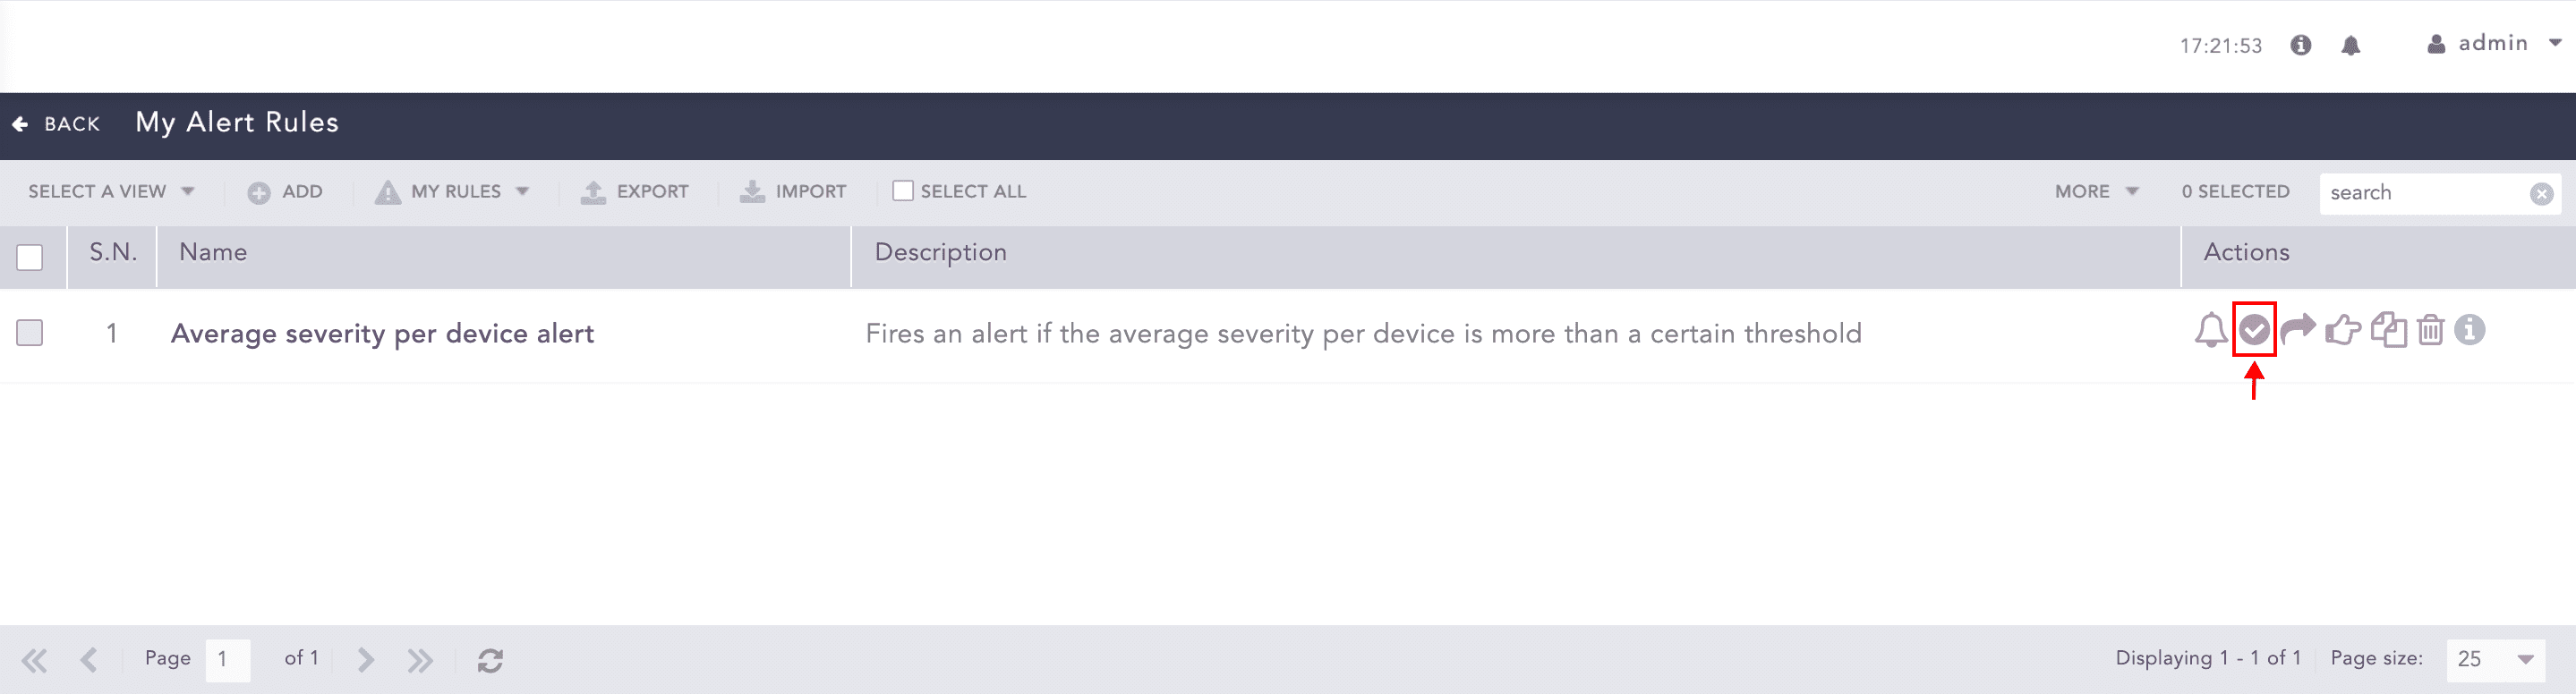Refresh the alert rules list

coord(490,660)
